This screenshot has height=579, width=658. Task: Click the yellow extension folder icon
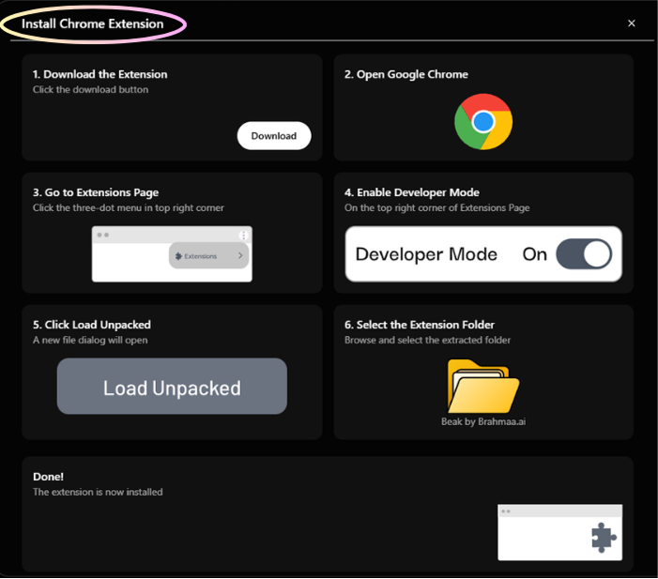tap(483, 386)
